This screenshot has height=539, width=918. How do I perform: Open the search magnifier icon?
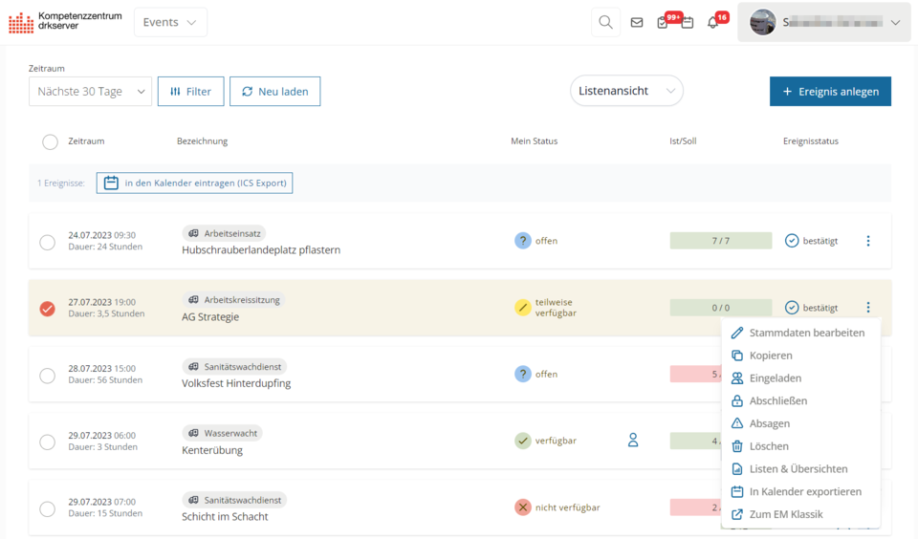[x=605, y=22]
